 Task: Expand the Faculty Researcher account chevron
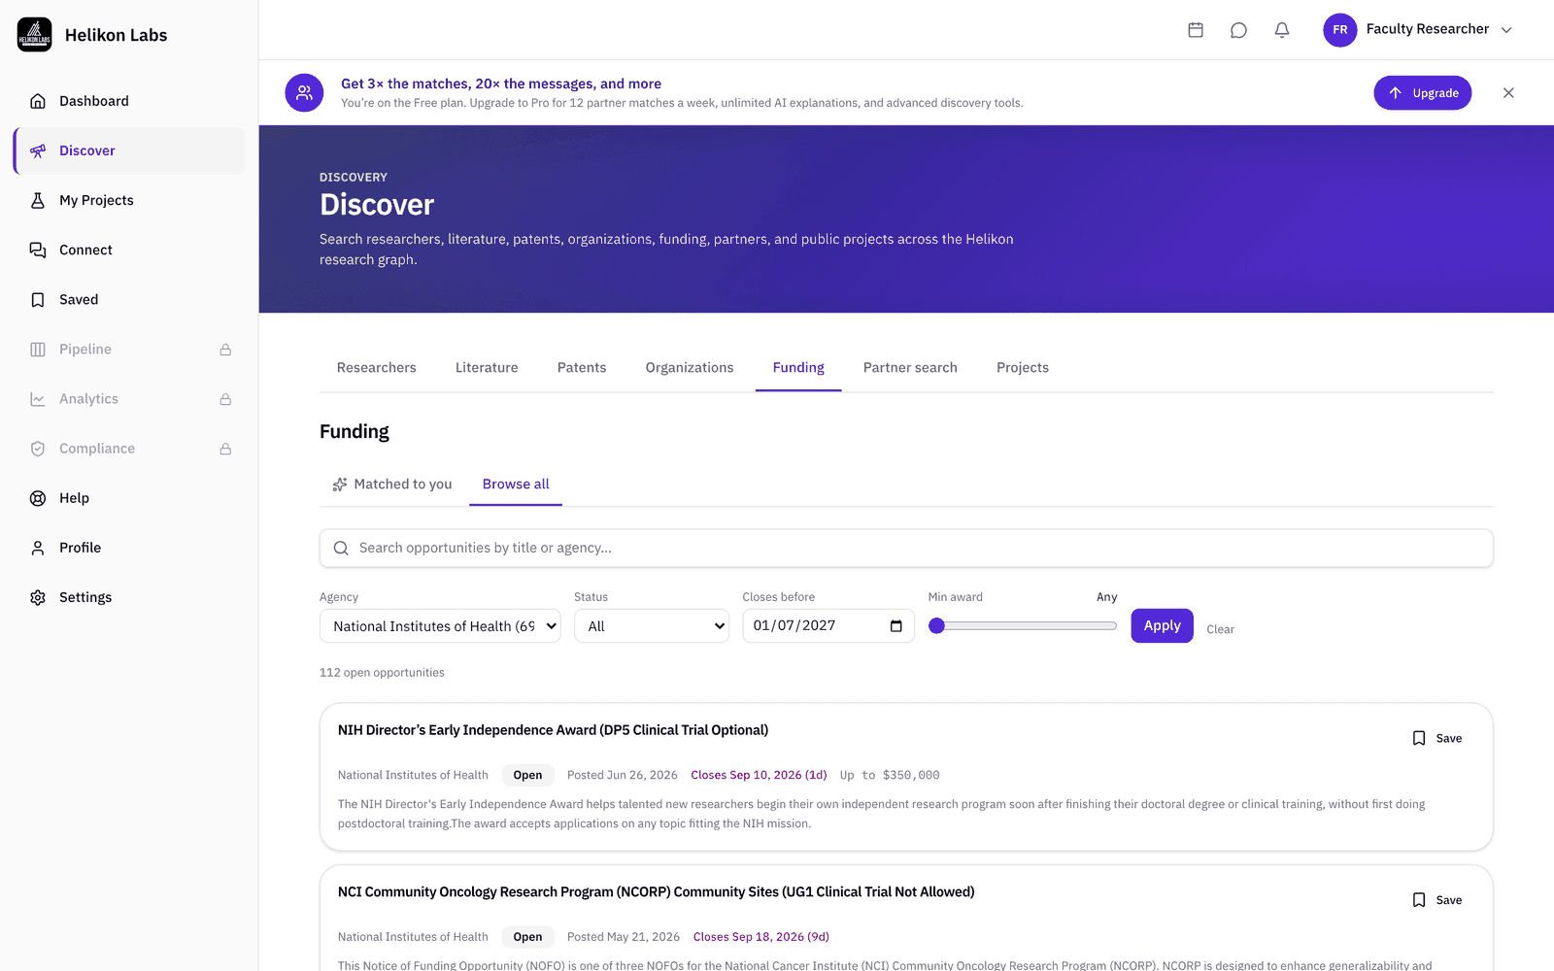point(1506,30)
